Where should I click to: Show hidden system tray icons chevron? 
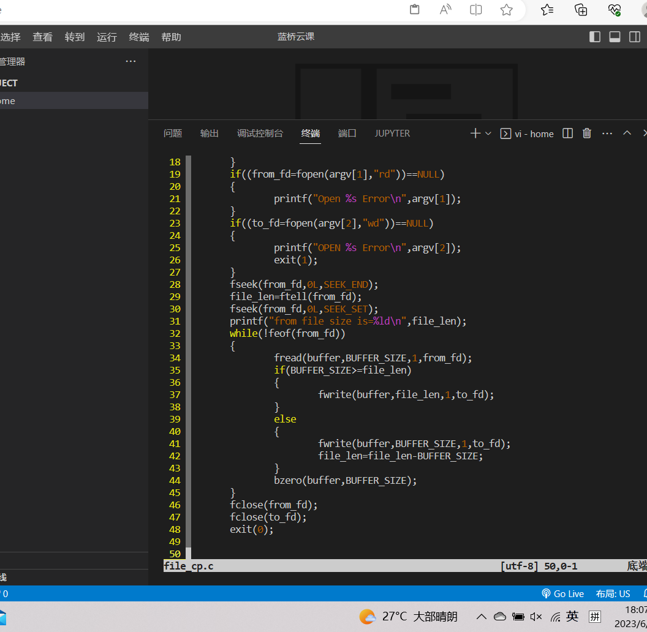coord(481,617)
